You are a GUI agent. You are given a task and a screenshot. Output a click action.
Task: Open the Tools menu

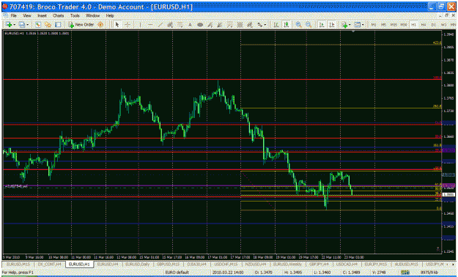(75, 15)
